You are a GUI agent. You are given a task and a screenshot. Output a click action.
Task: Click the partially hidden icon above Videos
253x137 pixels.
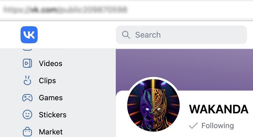[x=27, y=49]
